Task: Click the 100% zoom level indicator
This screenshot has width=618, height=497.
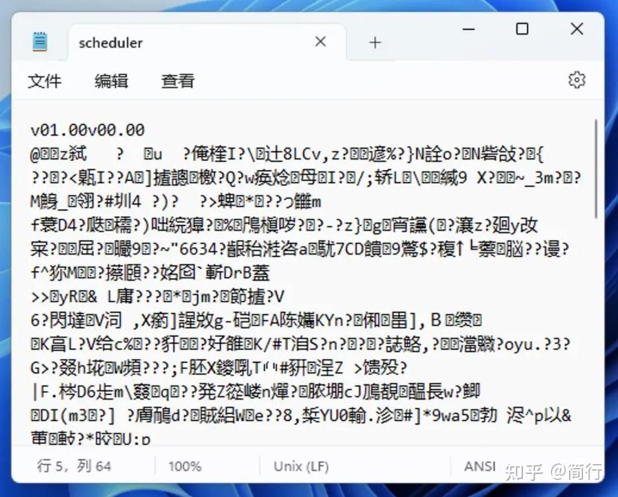Action: (184, 465)
